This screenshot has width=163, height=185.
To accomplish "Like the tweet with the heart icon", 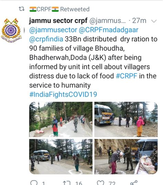I will (x=100, y=183).
